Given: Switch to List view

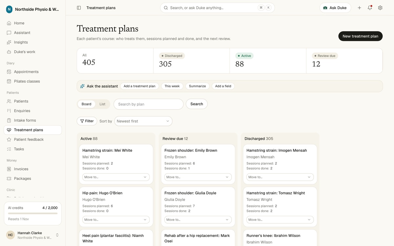Looking at the screenshot, I should 102,104.
